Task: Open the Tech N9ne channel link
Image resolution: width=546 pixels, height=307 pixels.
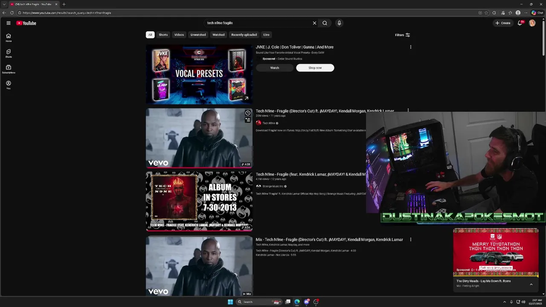Action: click(269, 123)
